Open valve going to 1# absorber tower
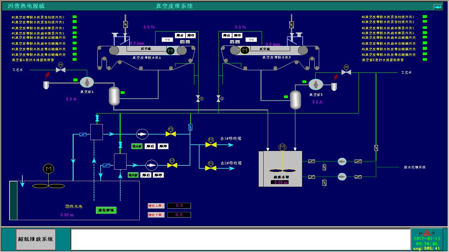Image resolution: width=449 pixels, height=252 pixels. click(211, 144)
